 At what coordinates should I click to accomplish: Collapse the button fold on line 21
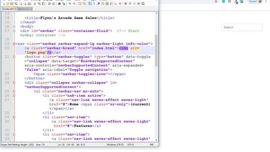[x=14, y=57]
